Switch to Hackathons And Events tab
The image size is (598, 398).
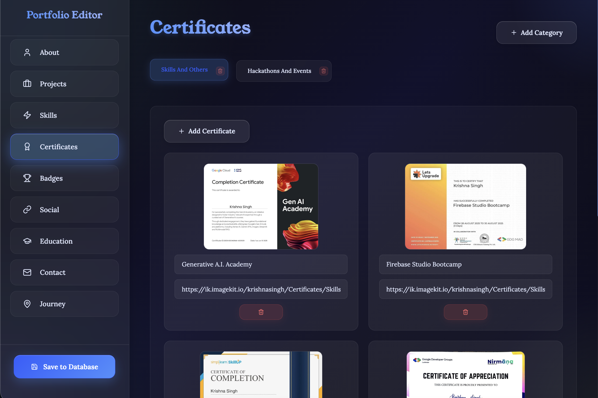[x=279, y=71]
